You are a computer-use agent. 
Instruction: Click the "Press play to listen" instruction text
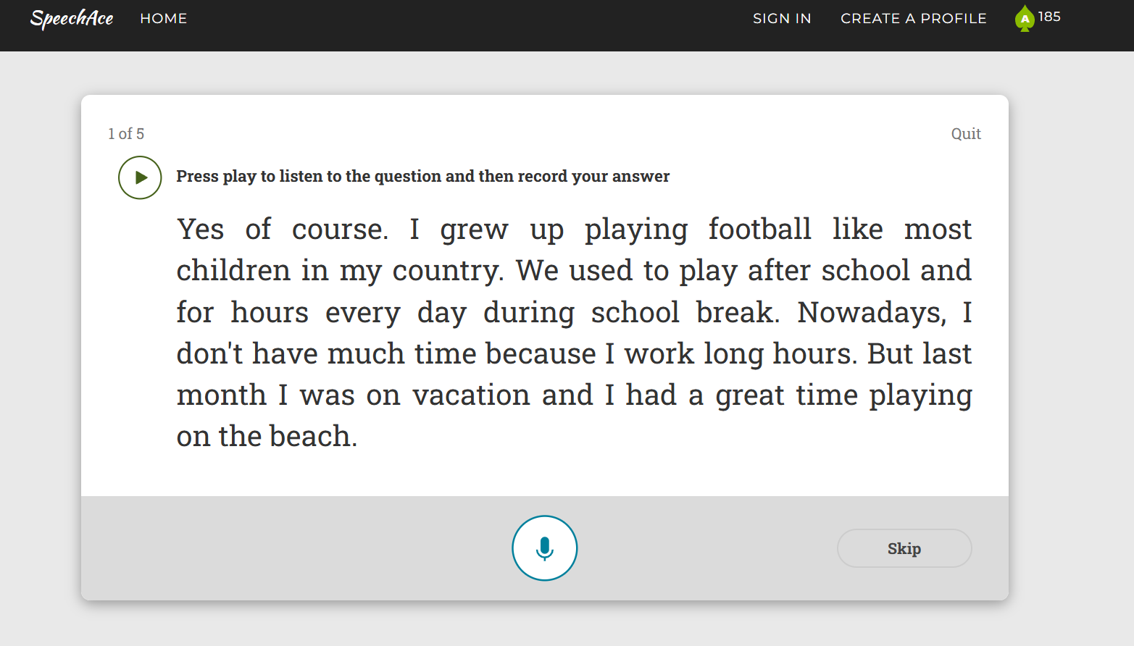[422, 177]
